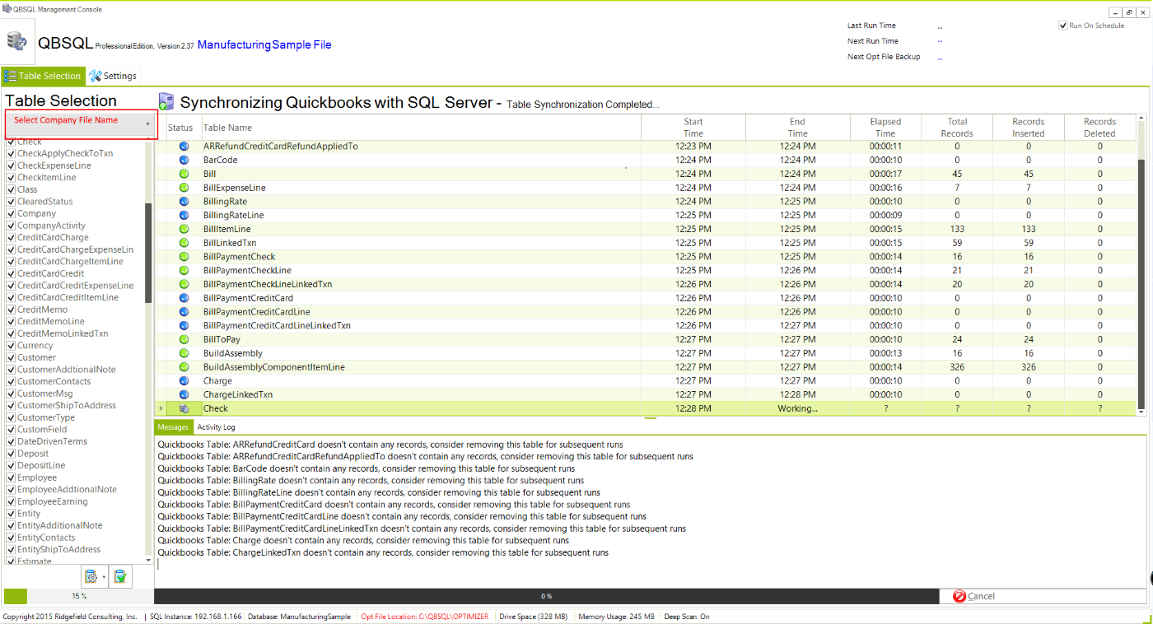This screenshot has height=624, width=1153.
Task: Click the Working... cell in Check row
Action: 797,408
